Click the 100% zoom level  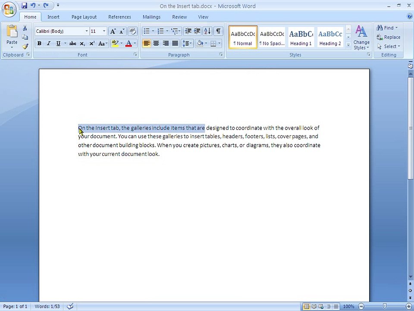(348, 307)
